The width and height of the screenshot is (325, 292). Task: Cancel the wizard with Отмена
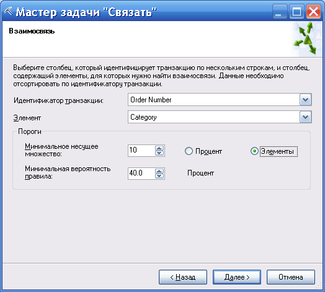point(291,277)
